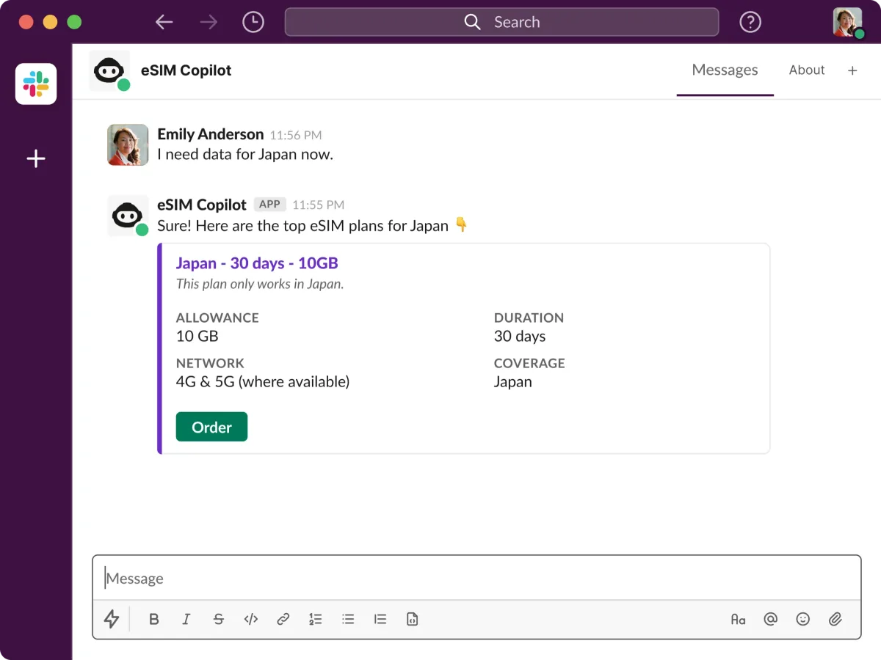The image size is (881, 660).
Task: Click the 11:56 PM timestamp
Action: point(296,135)
